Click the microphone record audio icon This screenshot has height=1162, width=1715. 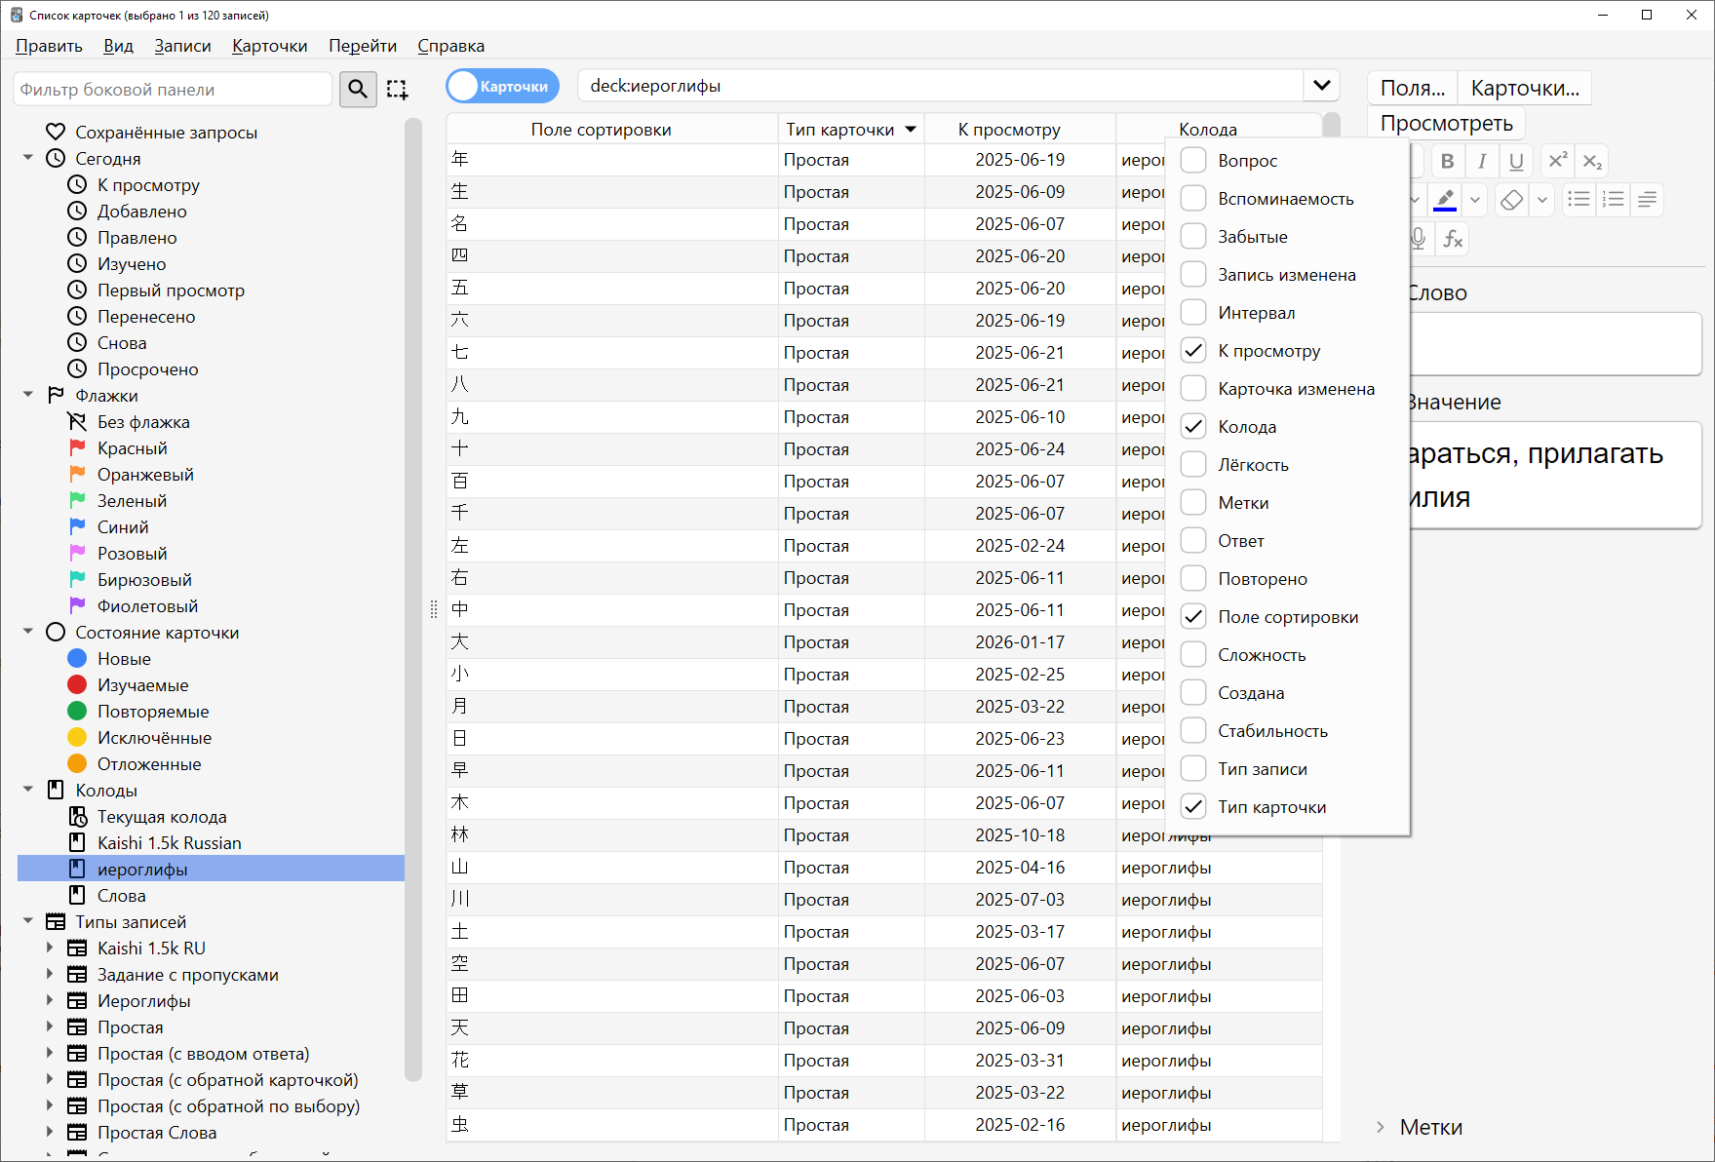coord(1418,239)
